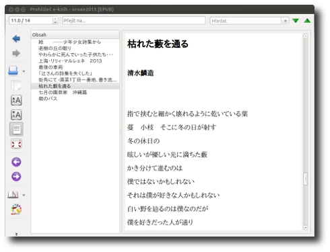Select the 朝のバス chapter in Obsah
Image resolution: width=330 pixels, height=252 pixels.
click(x=48, y=99)
